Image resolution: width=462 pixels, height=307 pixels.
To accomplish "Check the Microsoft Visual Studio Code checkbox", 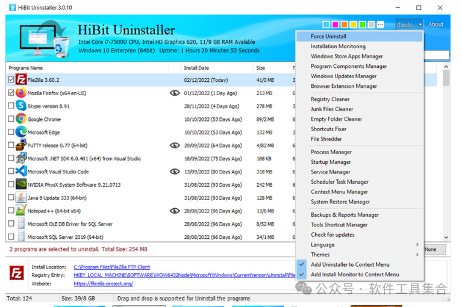I will coord(11,172).
